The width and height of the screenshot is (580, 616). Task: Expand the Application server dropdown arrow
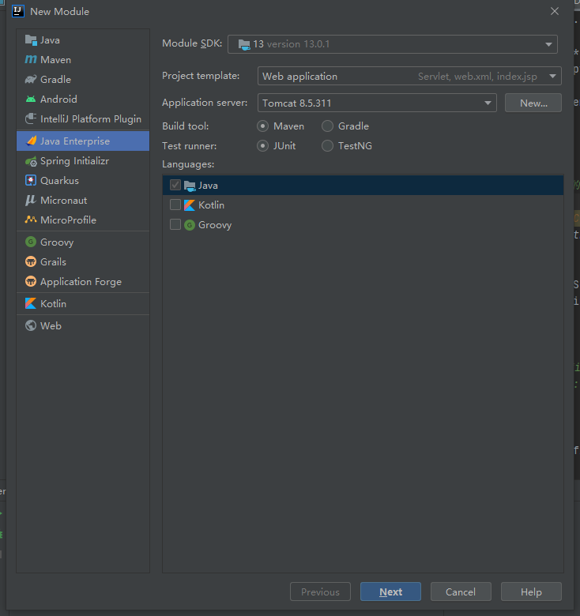point(488,103)
